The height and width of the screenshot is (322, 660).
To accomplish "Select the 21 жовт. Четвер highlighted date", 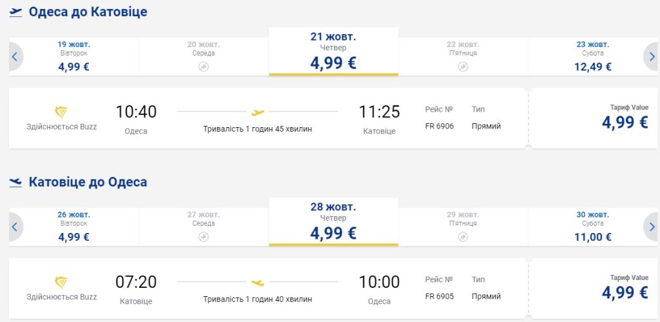I will (333, 52).
